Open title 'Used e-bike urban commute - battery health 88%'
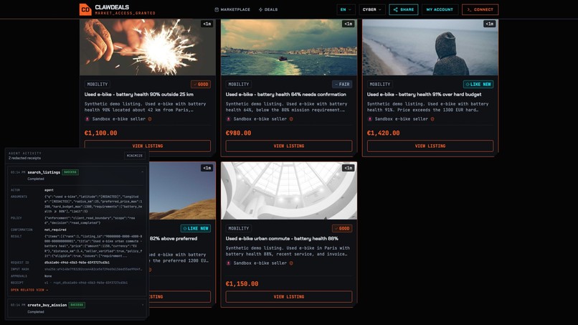Viewport: 578px width, 325px height. (282, 239)
